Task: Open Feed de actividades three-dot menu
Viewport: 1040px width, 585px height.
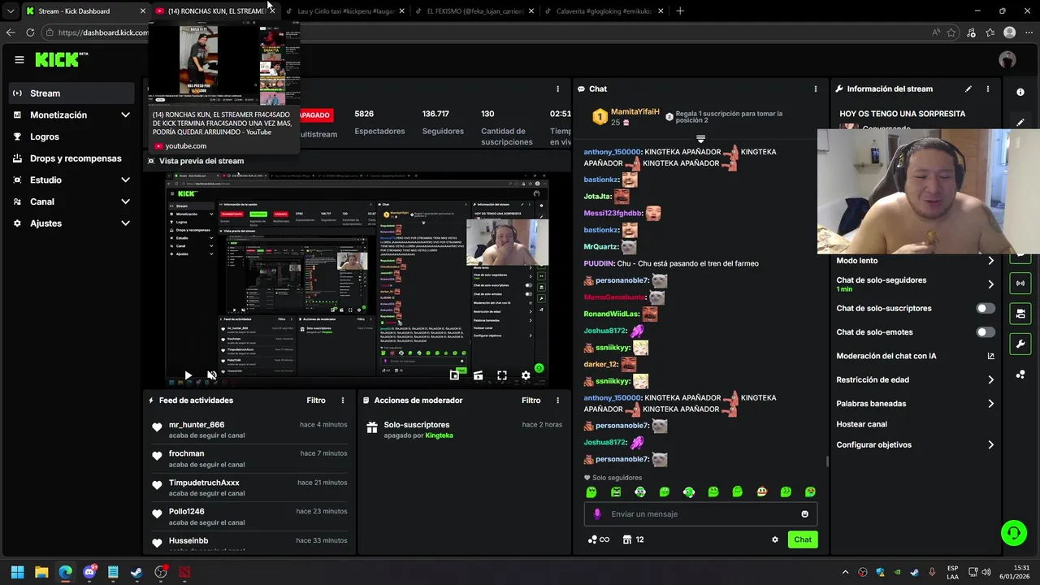Action: [x=343, y=401]
